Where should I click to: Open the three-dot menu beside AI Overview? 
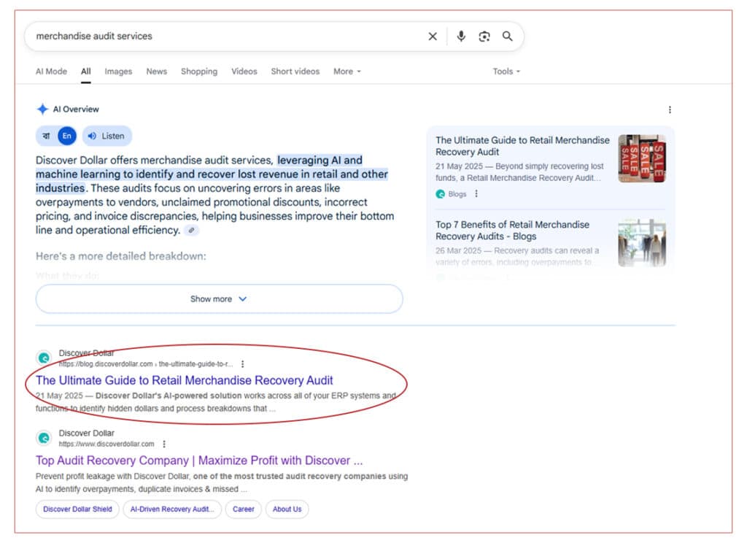670,109
